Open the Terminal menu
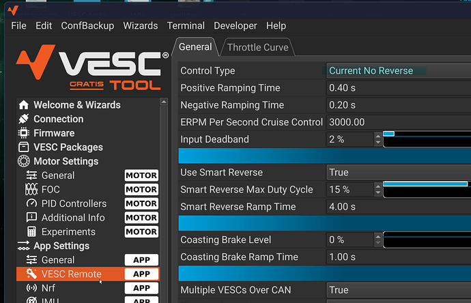Screen dimensions: 471x303 tap(186, 26)
